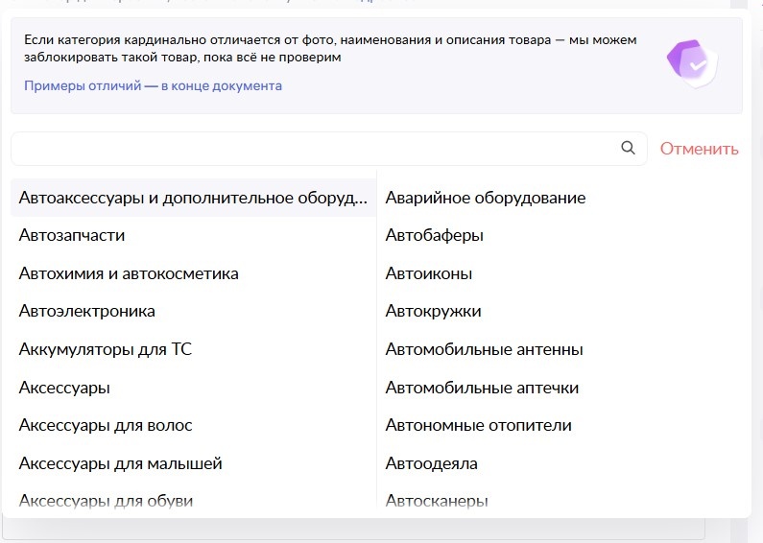This screenshot has height=543, width=763.
Task: Choose the Автобаферы subcategory
Action: tap(434, 235)
